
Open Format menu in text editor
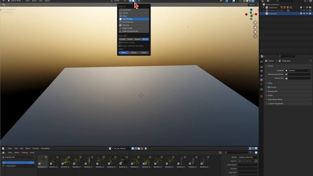click(36, 149)
